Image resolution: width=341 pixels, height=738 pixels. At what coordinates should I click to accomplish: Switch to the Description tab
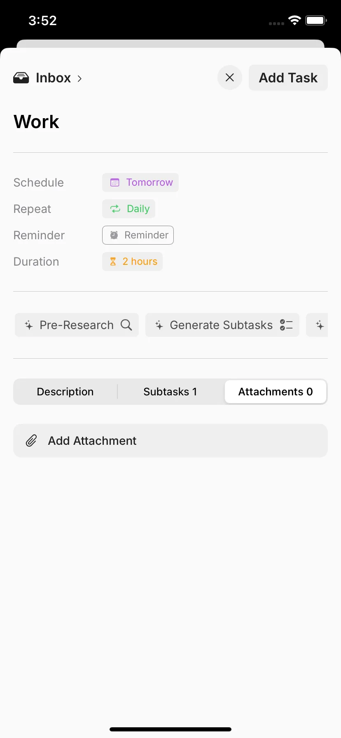pyautogui.click(x=65, y=392)
